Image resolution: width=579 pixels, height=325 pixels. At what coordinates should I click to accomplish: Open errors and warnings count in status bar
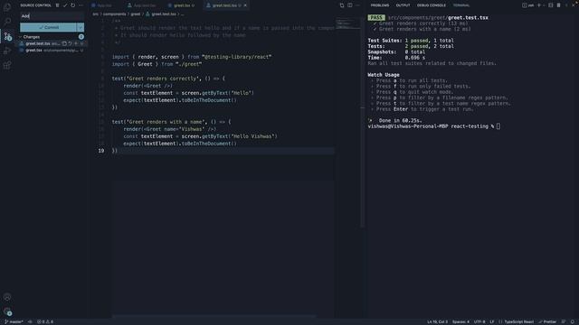45,321
